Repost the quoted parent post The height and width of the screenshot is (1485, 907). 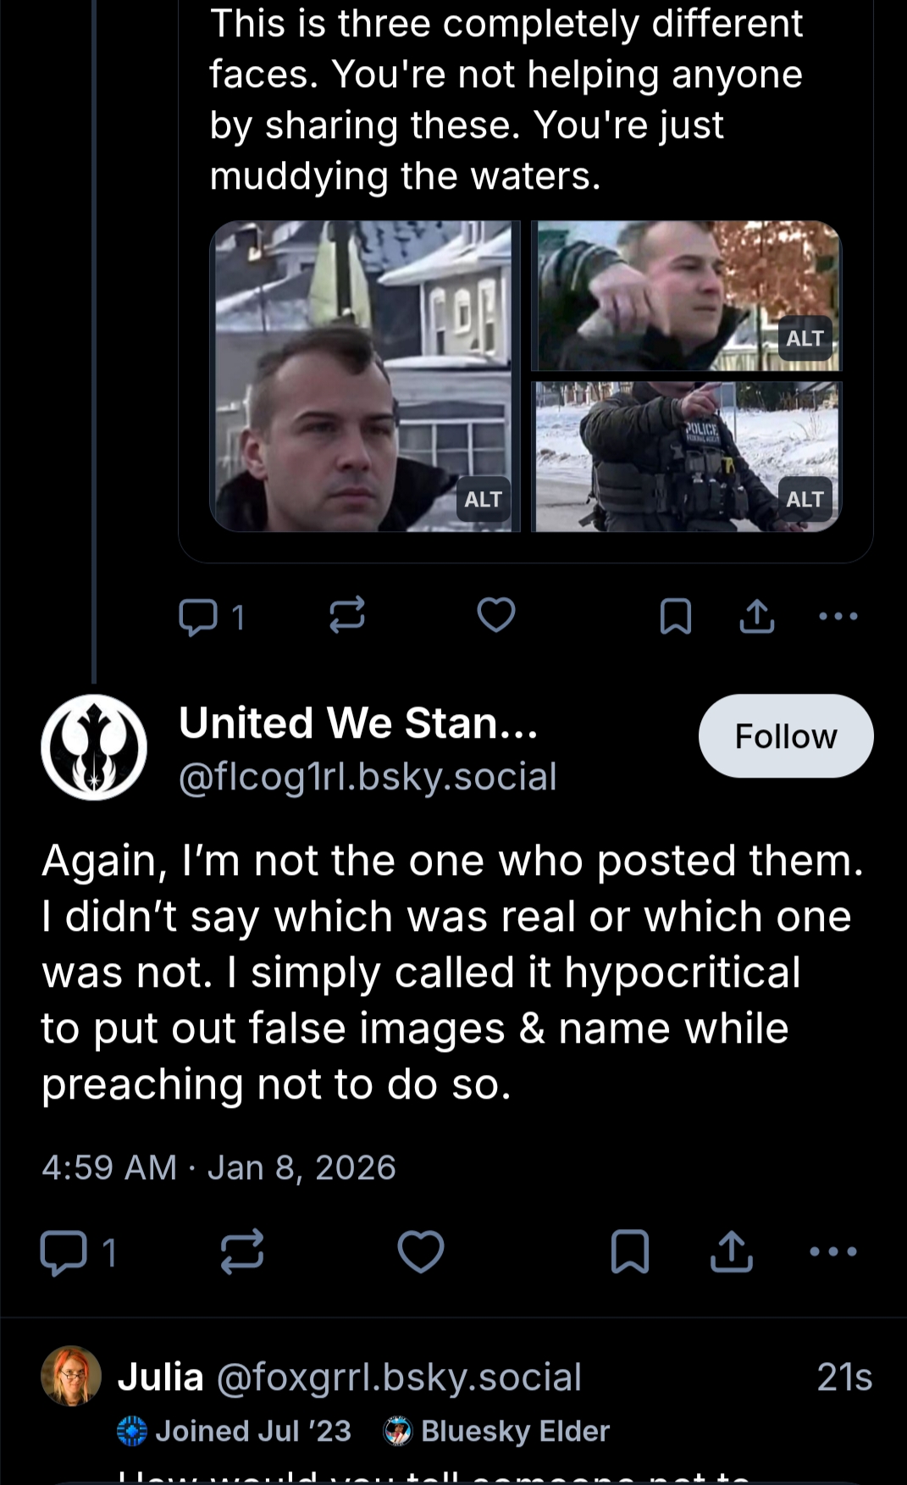point(347,615)
